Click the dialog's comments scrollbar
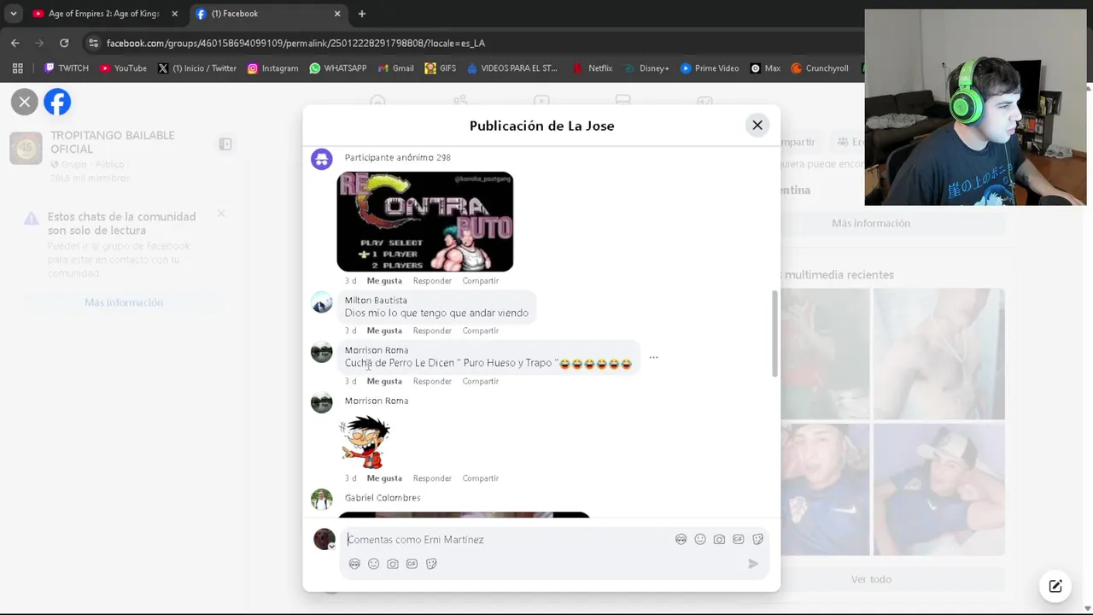This screenshot has width=1093, height=615. (775, 333)
